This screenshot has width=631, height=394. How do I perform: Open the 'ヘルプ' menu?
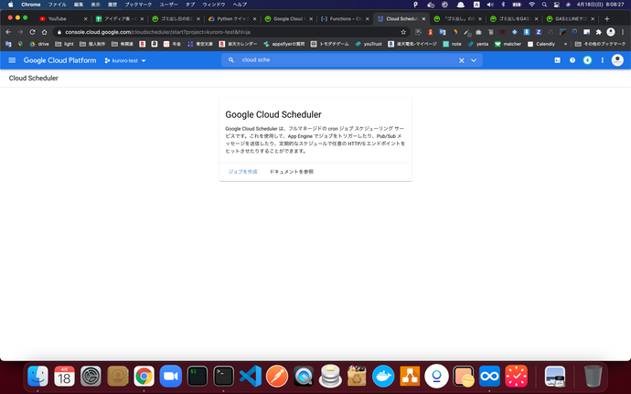(240, 5)
